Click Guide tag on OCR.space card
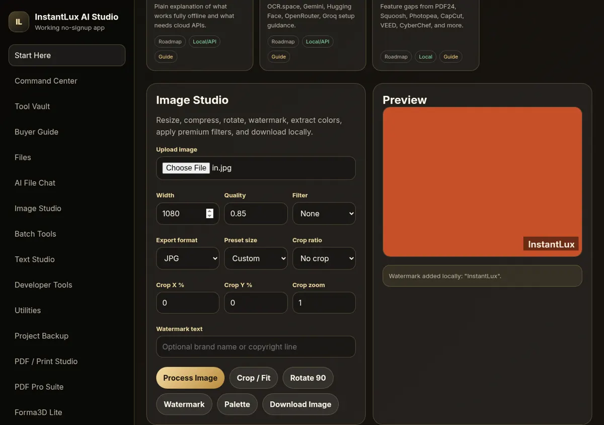 279,57
